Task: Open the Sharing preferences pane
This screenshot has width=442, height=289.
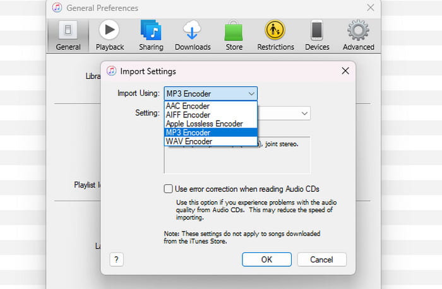Action: [x=151, y=36]
